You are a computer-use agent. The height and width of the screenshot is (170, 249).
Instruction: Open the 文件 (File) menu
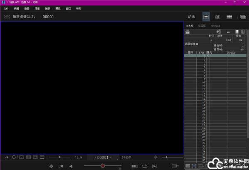point(6,8)
